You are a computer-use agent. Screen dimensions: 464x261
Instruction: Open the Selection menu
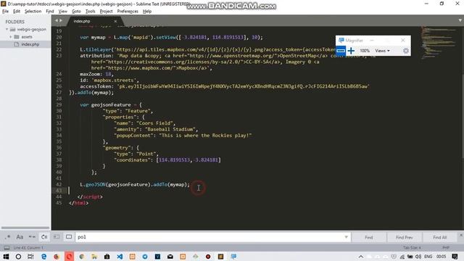33,12
